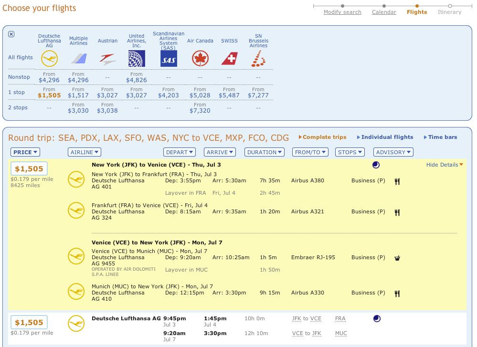Click snack basket icon for flight AG 9455
Screen dimensions: 477x347
(397, 258)
